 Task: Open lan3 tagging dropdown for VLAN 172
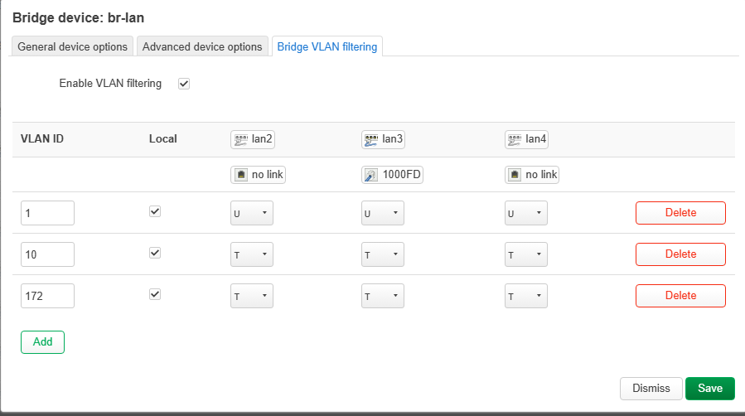[x=383, y=296]
